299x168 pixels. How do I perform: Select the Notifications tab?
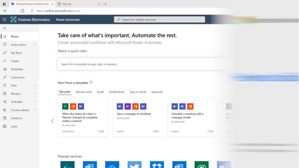coord(117,92)
